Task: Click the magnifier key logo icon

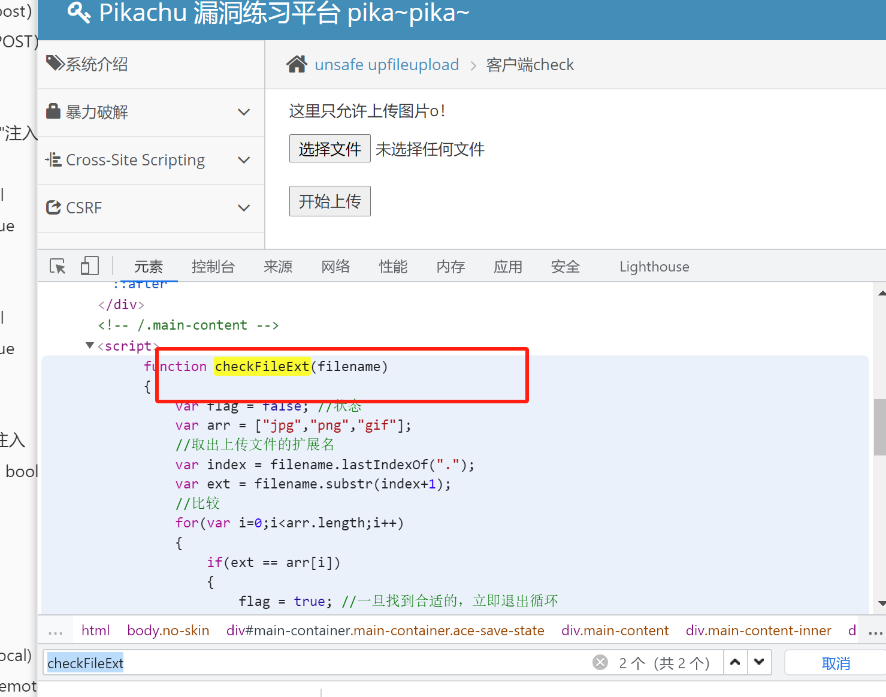Action: tap(78, 13)
